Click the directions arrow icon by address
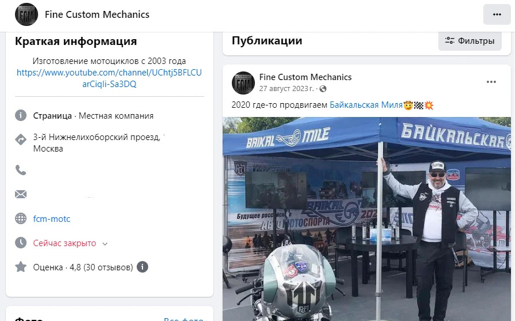The width and height of the screenshot is (515, 321). click(21, 139)
